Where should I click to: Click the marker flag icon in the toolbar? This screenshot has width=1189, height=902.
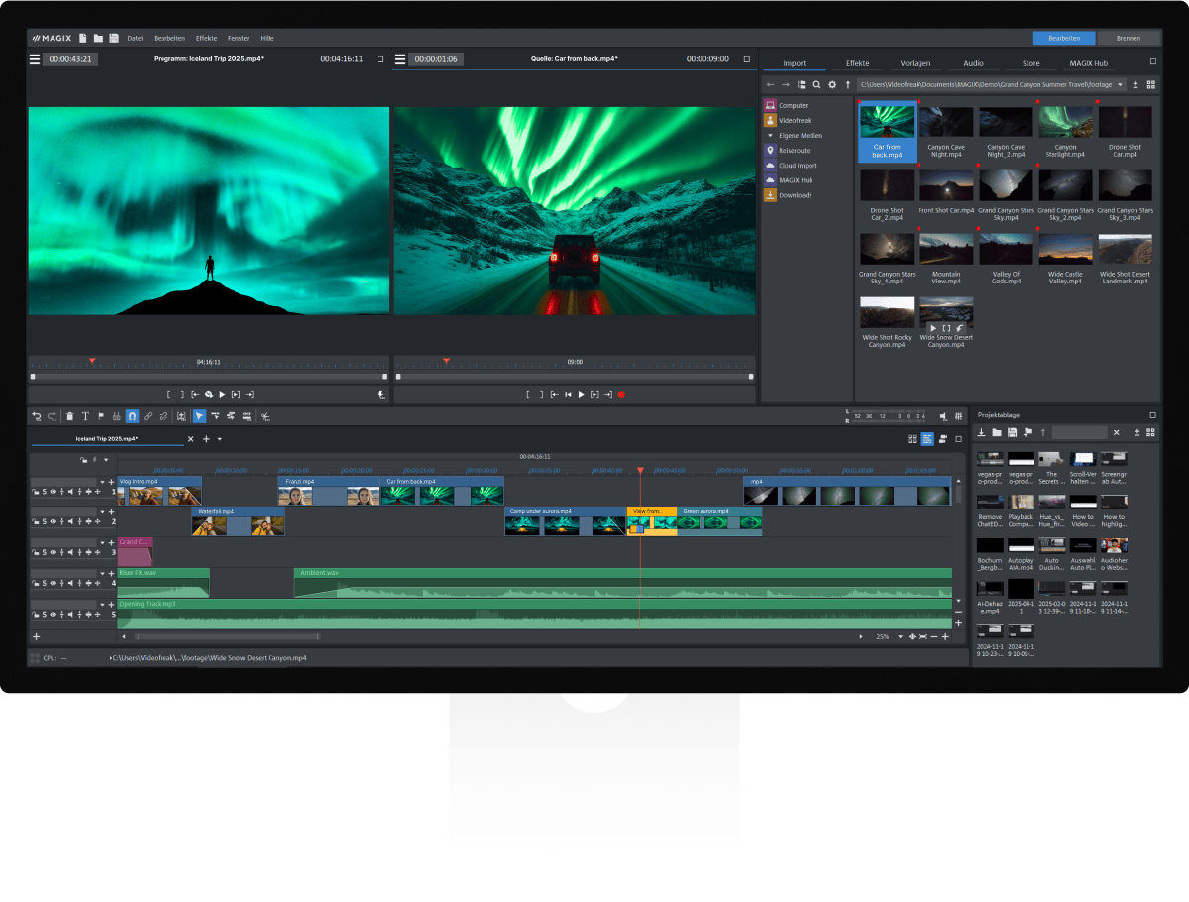(100, 416)
